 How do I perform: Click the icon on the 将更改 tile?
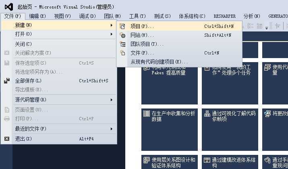pyautogui.click(x=267, y=113)
